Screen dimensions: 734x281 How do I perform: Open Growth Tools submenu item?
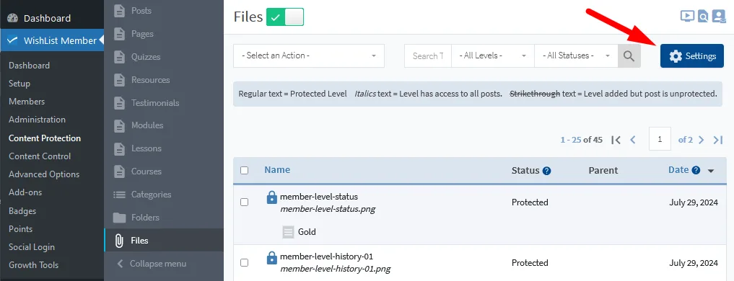pos(34,264)
